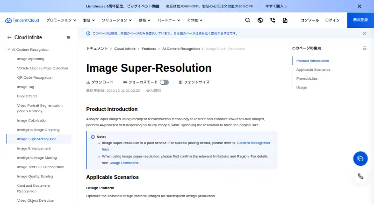
Task: Click the floating phone call button
Action: pyautogui.click(x=360, y=176)
